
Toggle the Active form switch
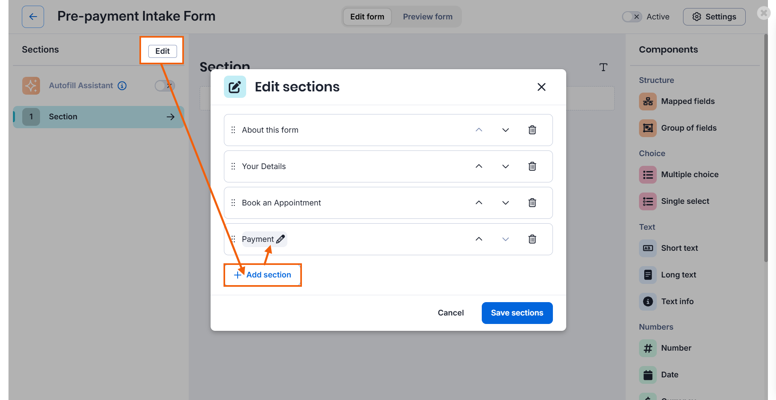632,17
